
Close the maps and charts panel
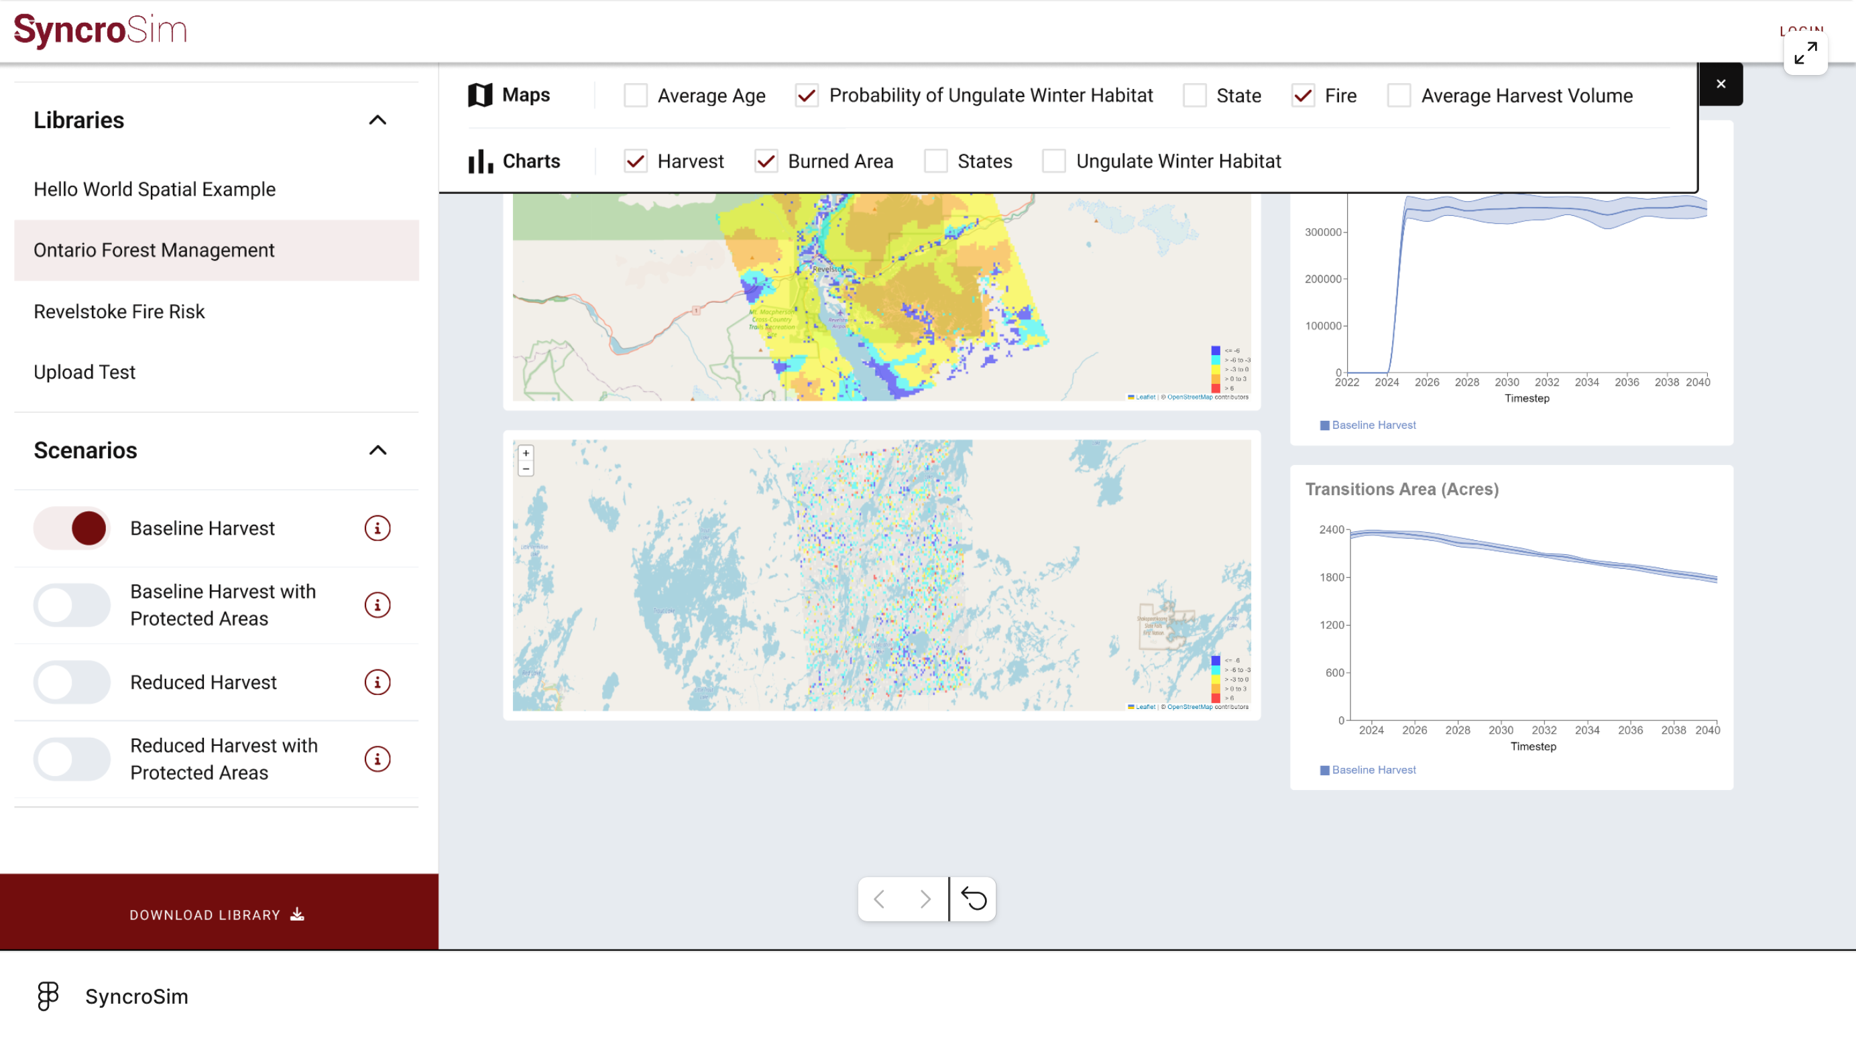point(1721,84)
